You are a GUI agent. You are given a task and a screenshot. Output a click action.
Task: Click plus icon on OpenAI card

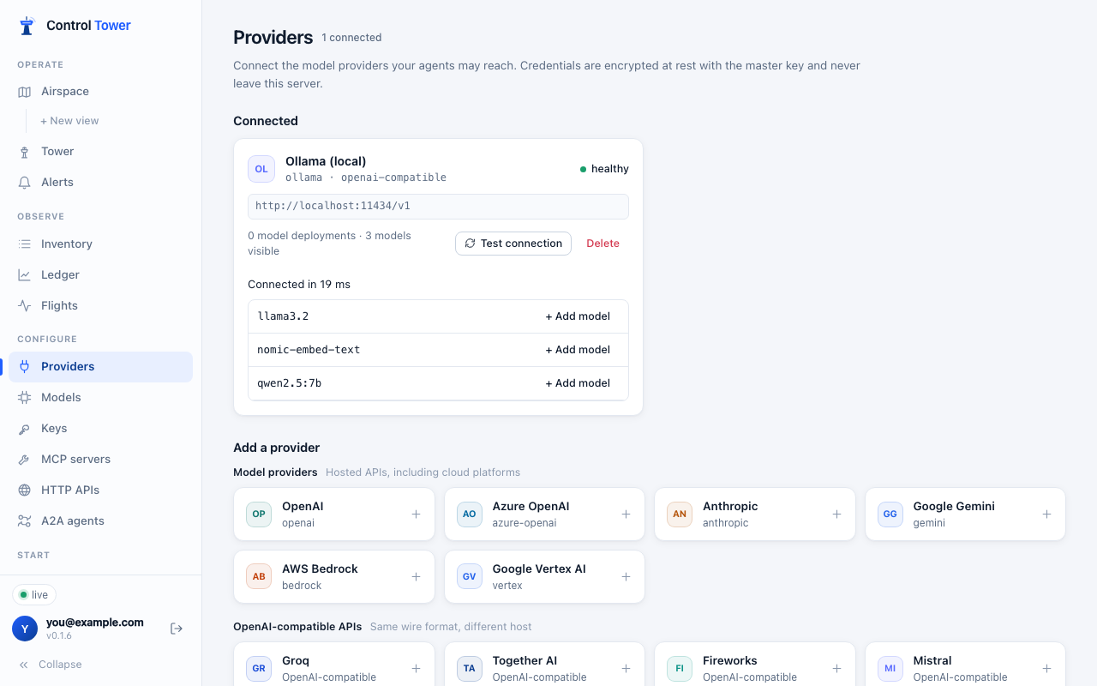pos(416,514)
